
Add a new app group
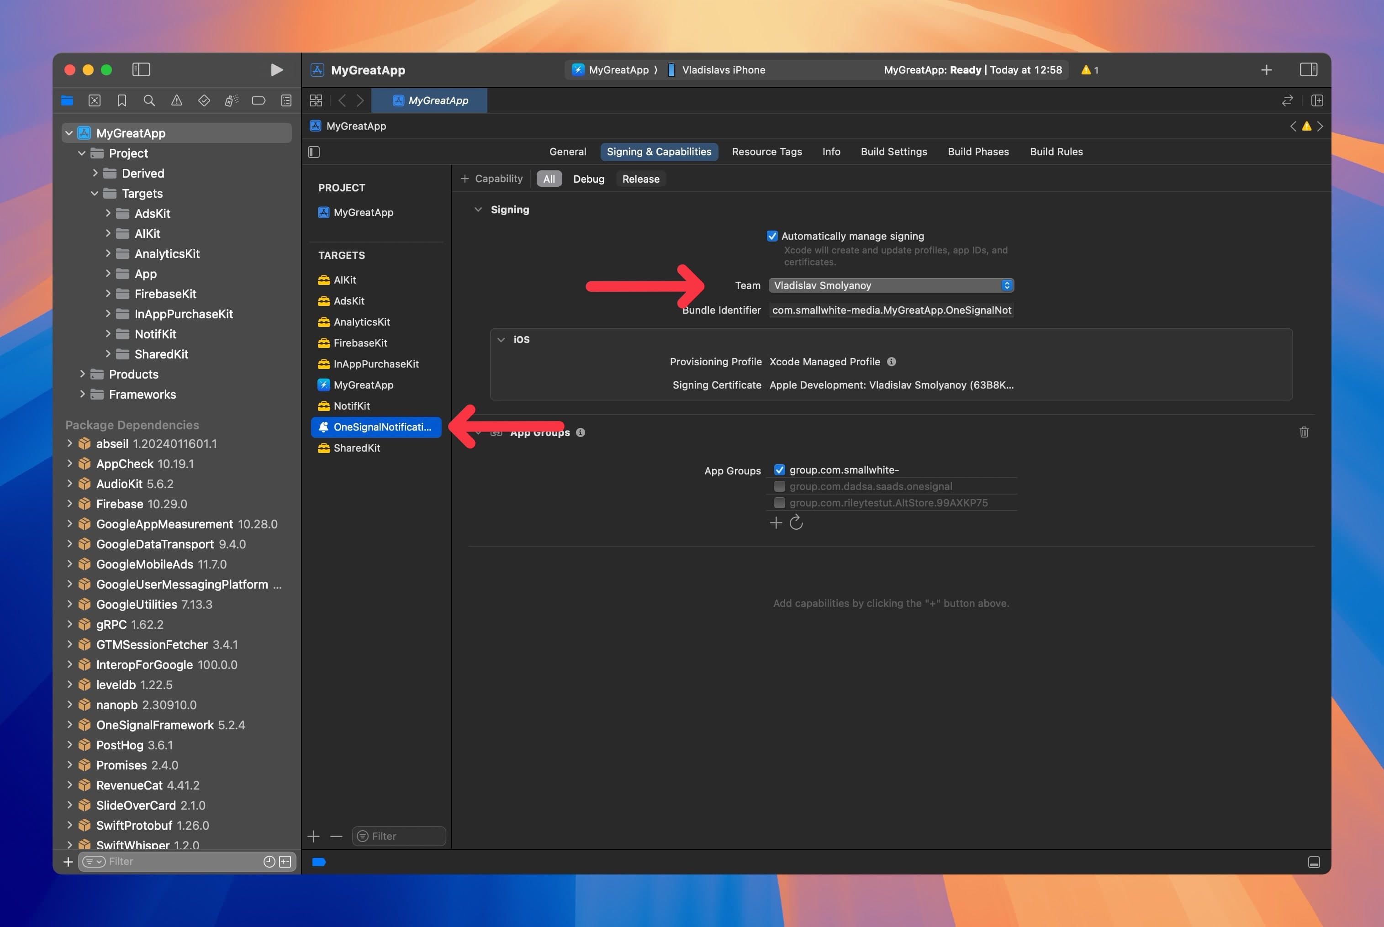pos(776,522)
